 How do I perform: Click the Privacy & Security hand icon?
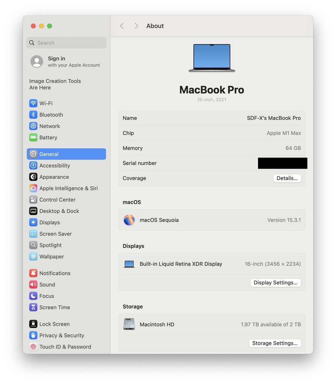(33, 336)
